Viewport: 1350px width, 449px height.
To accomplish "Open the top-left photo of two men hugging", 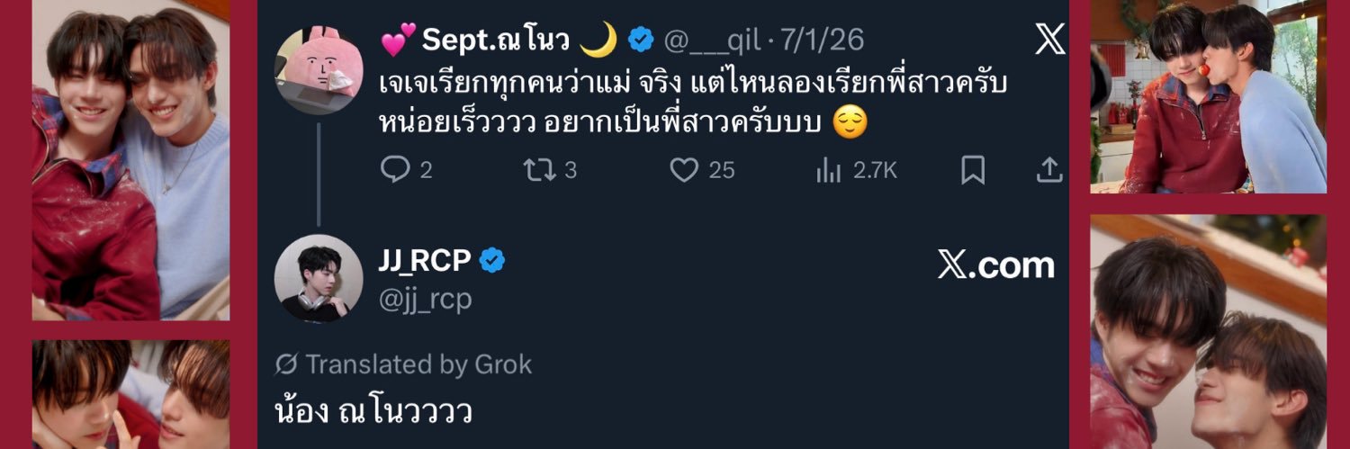I will click(x=130, y=160).
